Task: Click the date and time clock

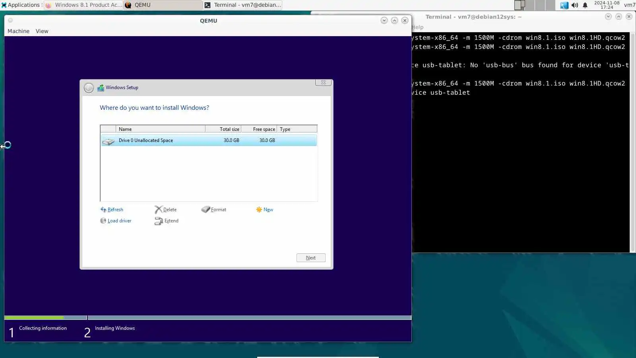Action: pos(607,5)
